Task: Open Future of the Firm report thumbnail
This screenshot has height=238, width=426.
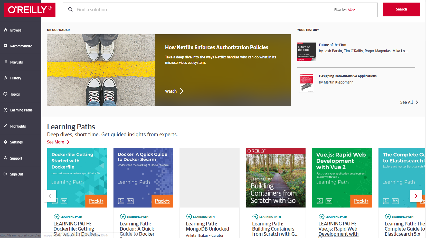Action: 306,52
